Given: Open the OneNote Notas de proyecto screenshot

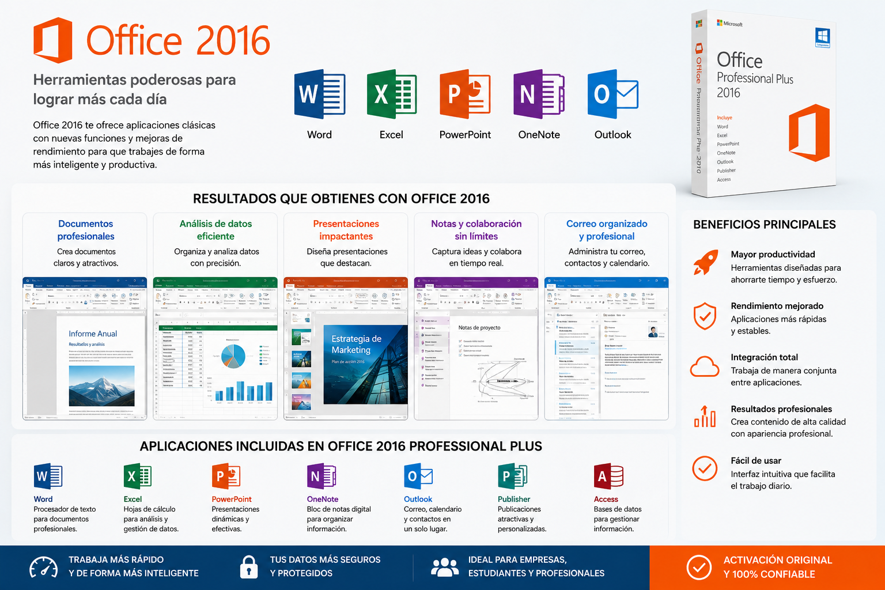Looking at the screenshot, I should (x=476, y=349).
